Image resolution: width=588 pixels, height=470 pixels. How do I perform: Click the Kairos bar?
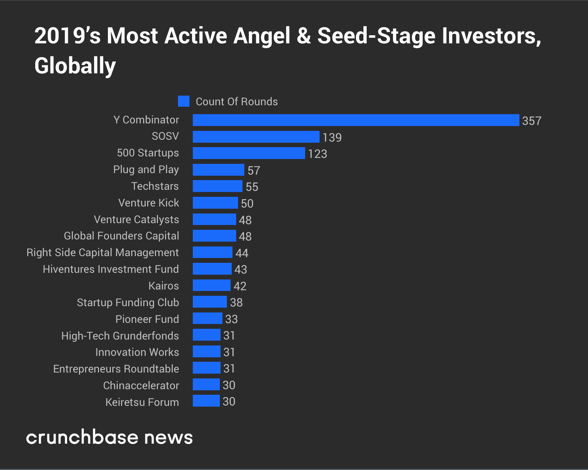coord(212,285)
